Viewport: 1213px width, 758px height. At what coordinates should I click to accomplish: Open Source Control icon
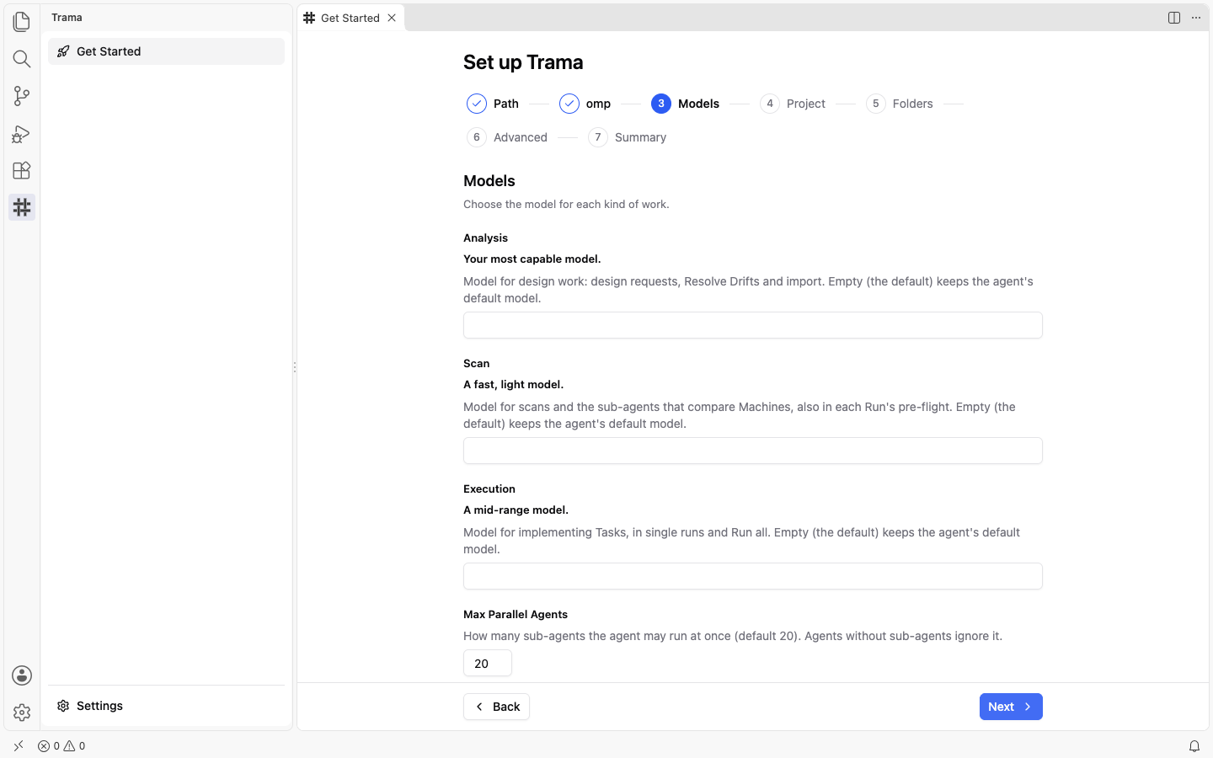click(x=22, y=96)
